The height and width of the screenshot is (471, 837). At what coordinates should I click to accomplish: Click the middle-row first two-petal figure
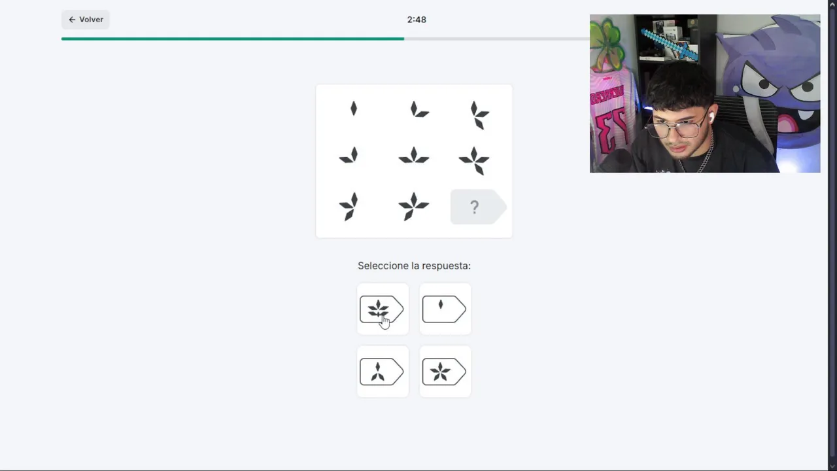349,156
